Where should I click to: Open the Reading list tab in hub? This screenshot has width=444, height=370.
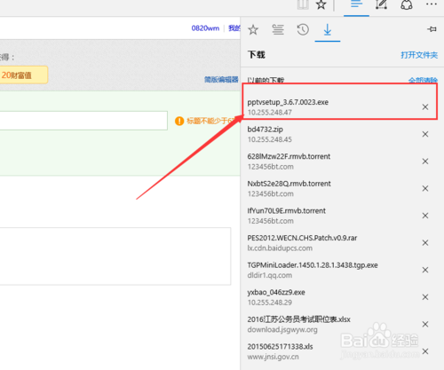click(x=278, y=29)
